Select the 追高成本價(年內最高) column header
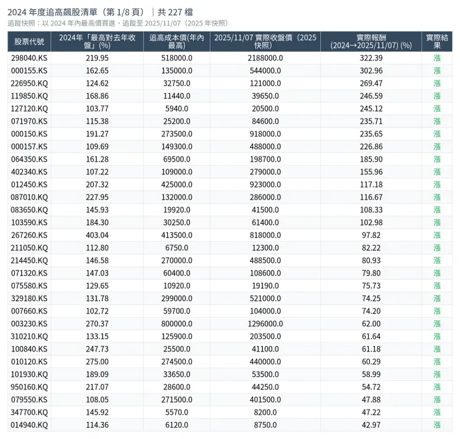Image resolution: width=460 pixels, height=439 pixels. click(177, 42)
